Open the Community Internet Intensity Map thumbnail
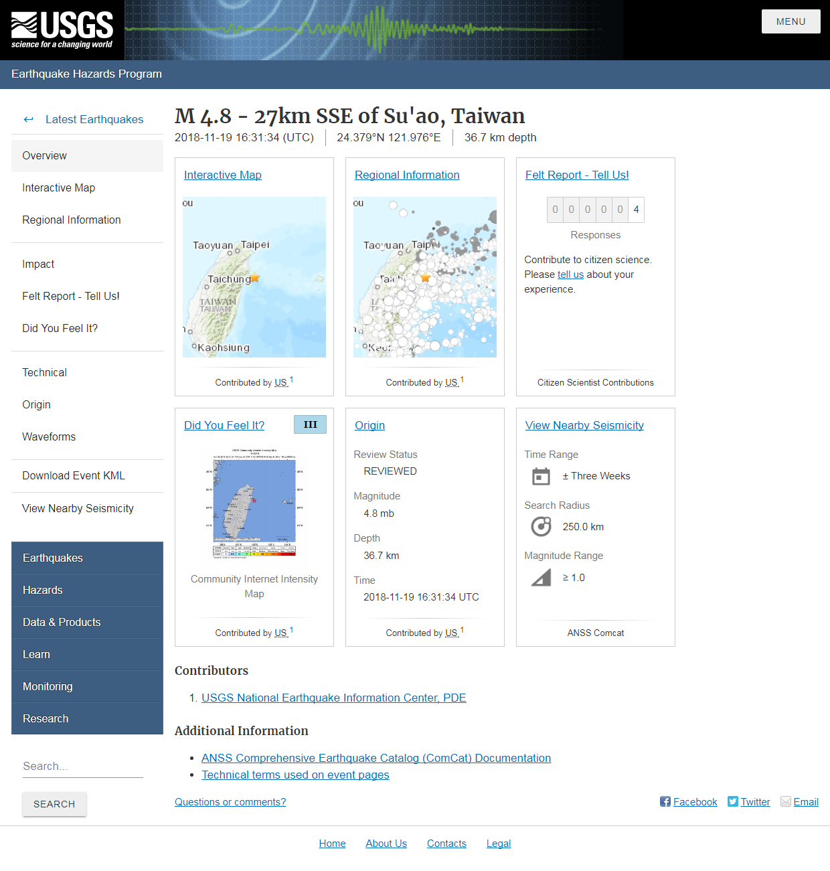Viewport: 830px width, 871px height. pyautogui.click(x=254, y=503)
